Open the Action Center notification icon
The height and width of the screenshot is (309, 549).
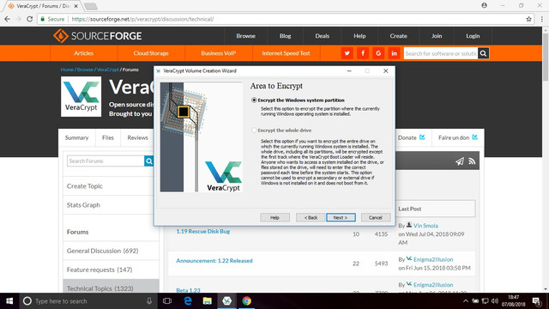[x=536, y=301]
